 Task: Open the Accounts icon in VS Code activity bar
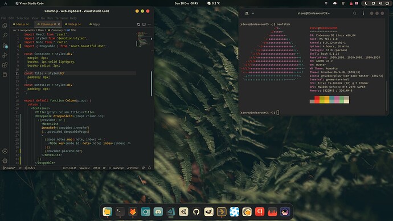5,151
